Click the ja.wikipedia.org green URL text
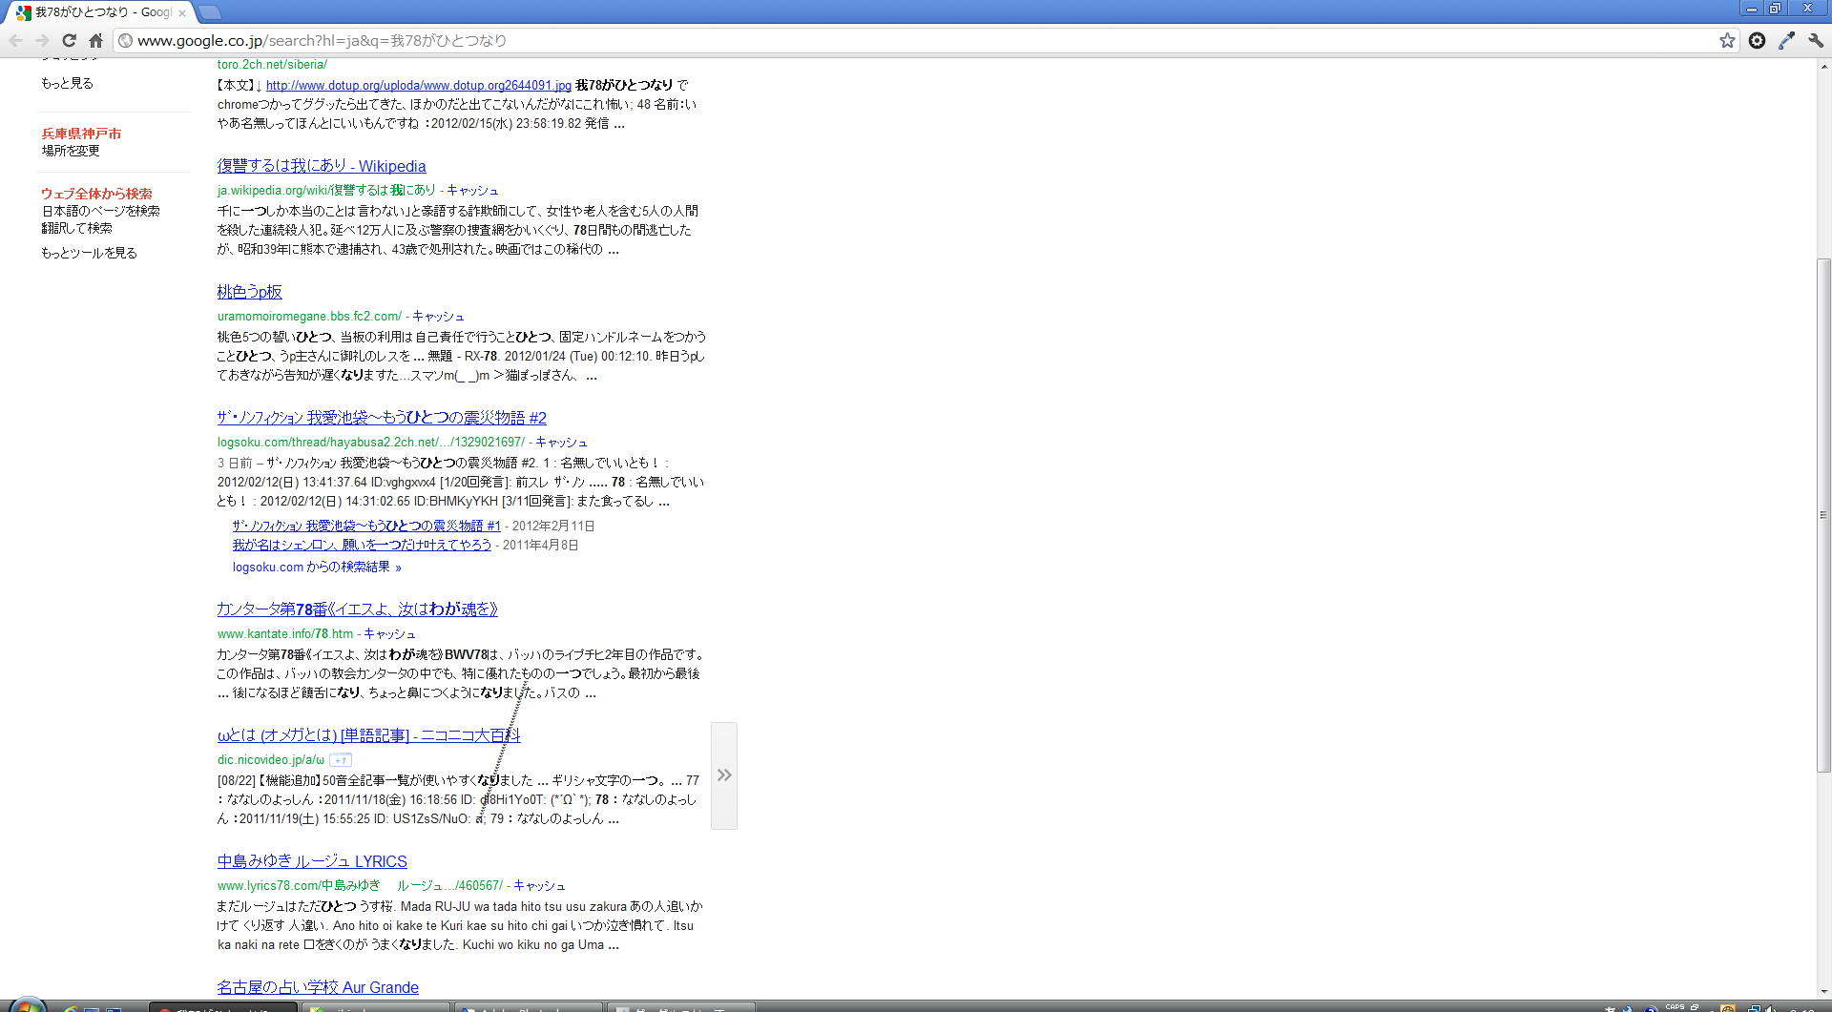Viewport: 1832px width, 1012px height. click(326, 191)
